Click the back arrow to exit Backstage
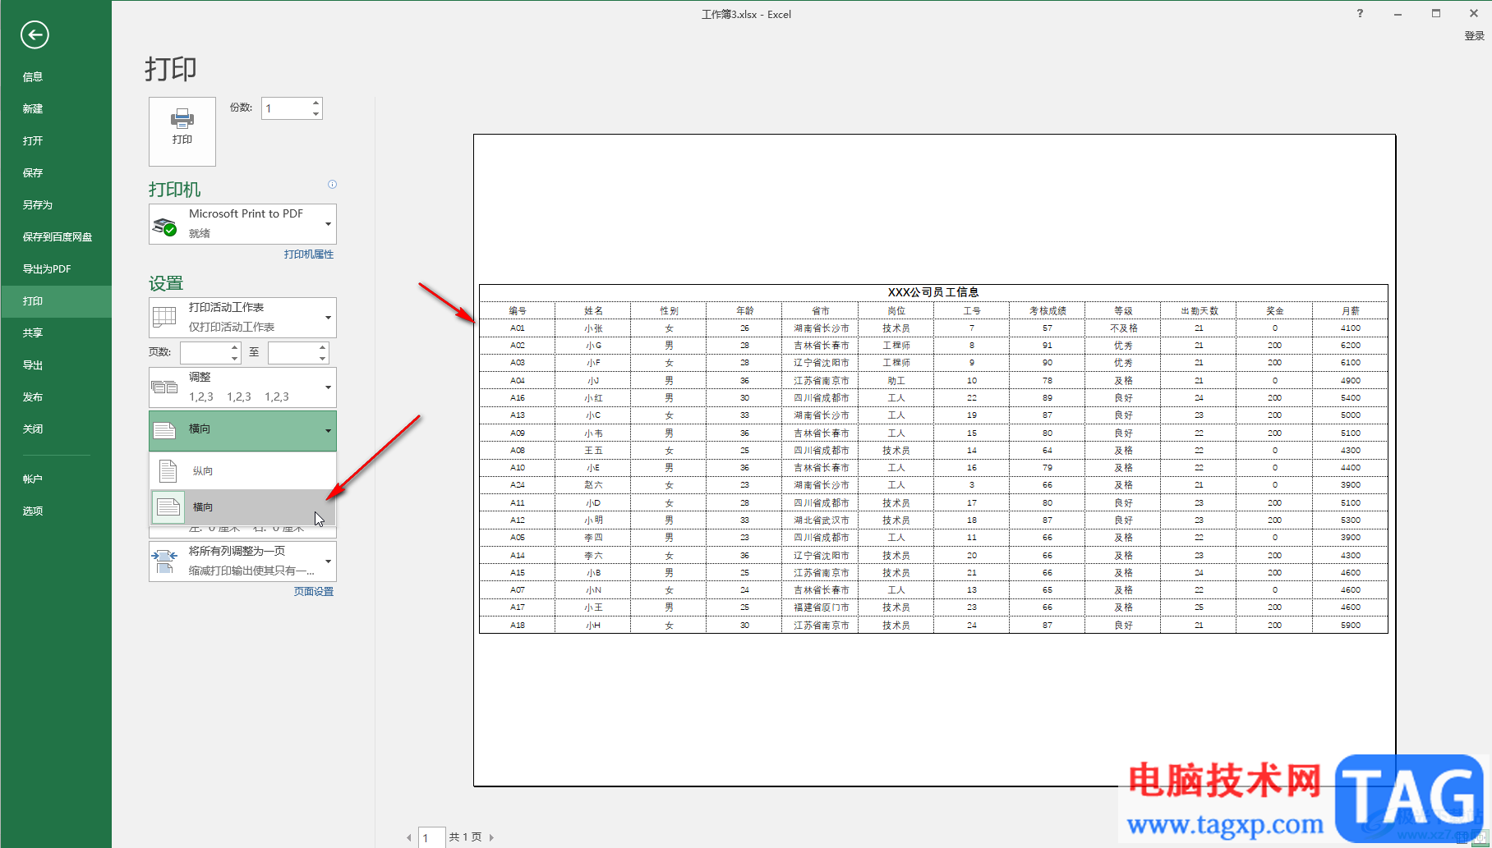The width and height of the screenshot is (1492, 848). pos(35,34)
